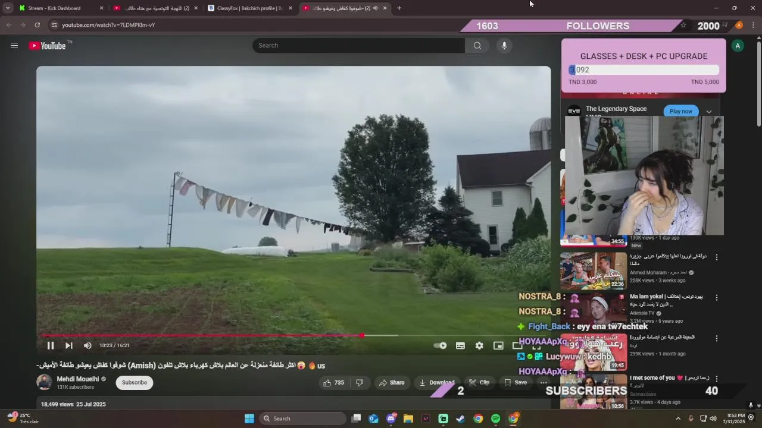Pause the playing video
This screenshot has height=428, width=762.
(x=51, y=345)
